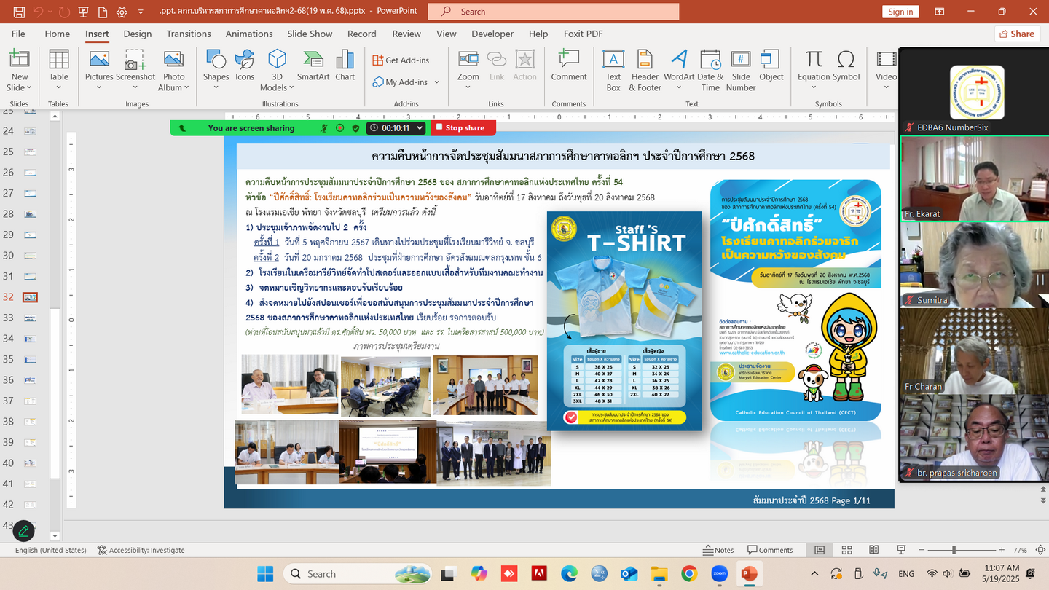
Task: Open Zoom from the taskbar
Action: [719, 573]
